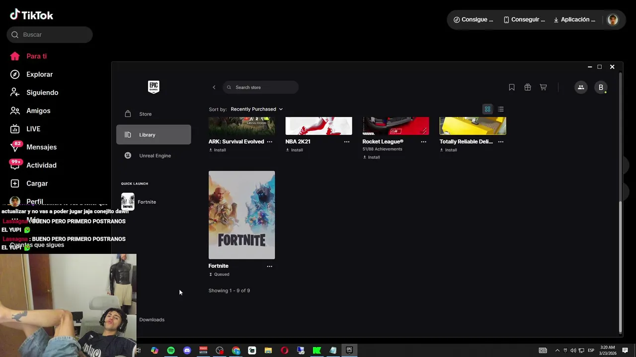
Task: Click TikTok Aplicación download button
Action: (x=574, y=20)
